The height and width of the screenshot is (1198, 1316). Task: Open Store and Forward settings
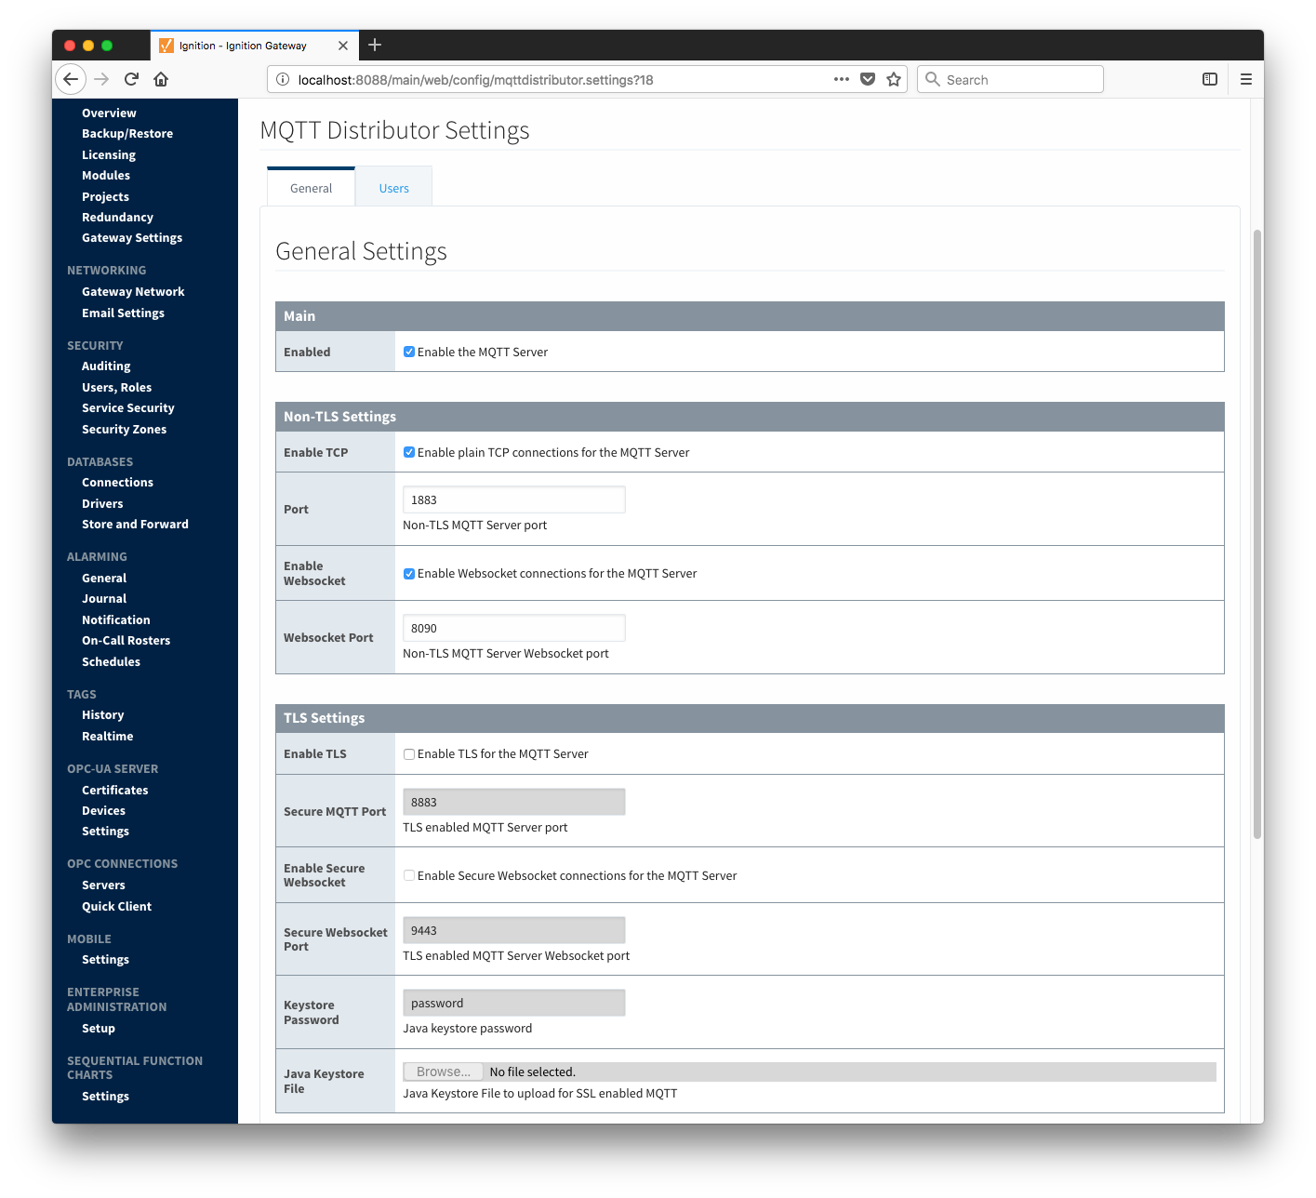click(135, 525)
